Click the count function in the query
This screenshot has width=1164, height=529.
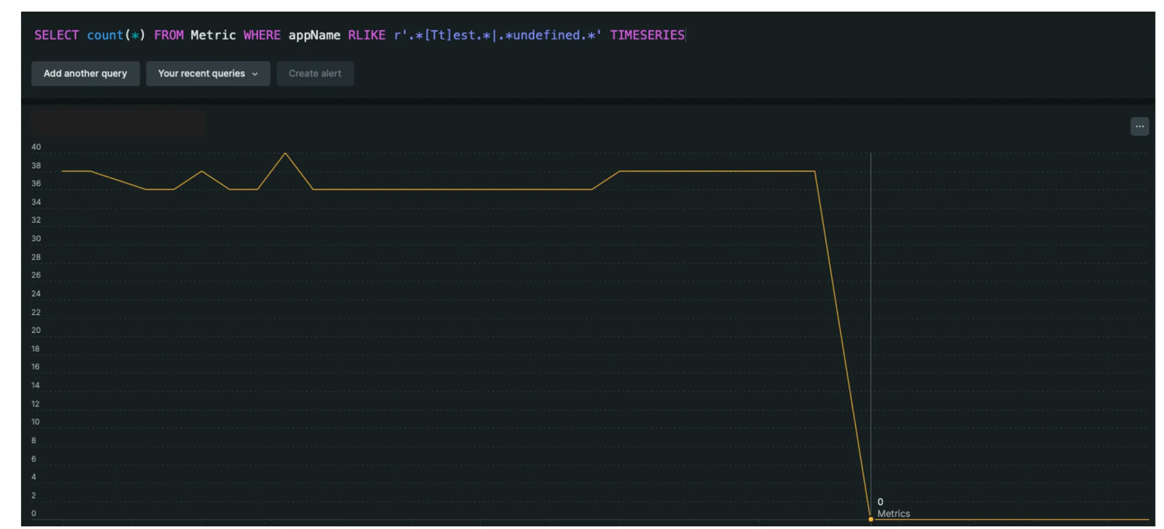[x=105, y=35]
